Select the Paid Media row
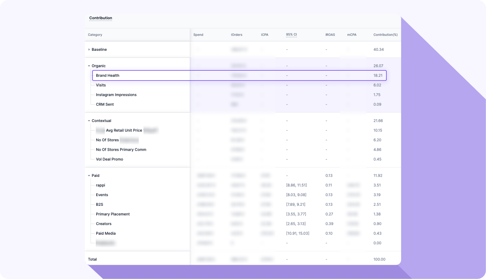This screenshot has height=279, width=486. coord(243,233)
